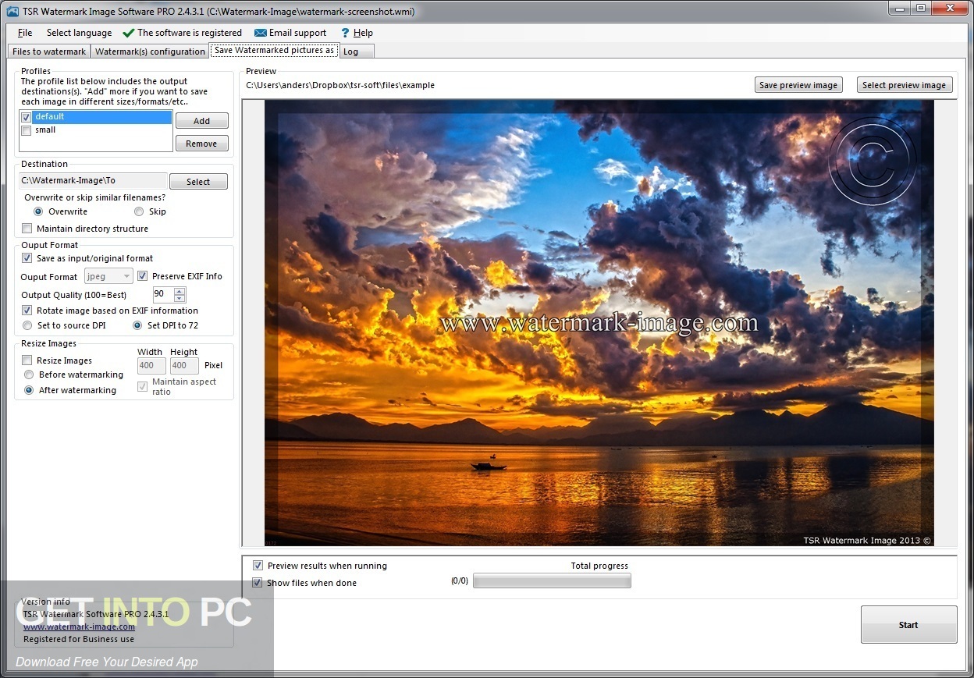Toggle Show files when done
The height and width of the screenshot is (678, 974).
[x=258, y=583]
